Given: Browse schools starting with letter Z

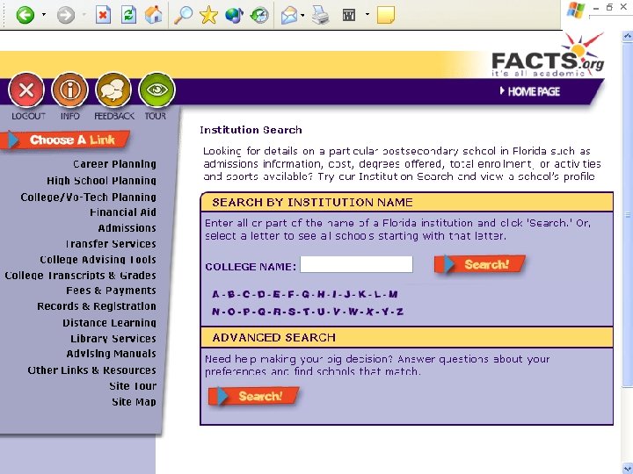Looking at the screenshot, I should tap(400, 312).
